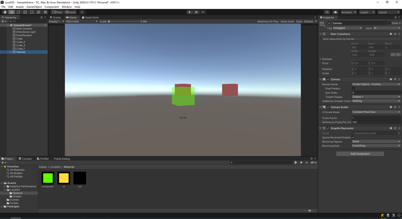
Task: Expand the Anchors section
Action: click(x=321, y=59)
